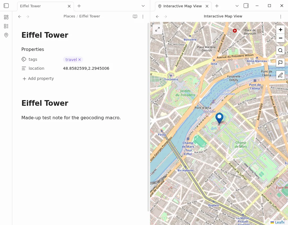Open a new tab in left pane
This screenshot has height=225, width=288.
point(79,6)
